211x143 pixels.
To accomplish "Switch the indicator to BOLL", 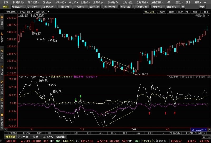I will 89,133.
